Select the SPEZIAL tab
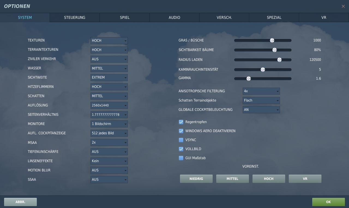Image resolution: width=349 pixels, height=208 pixels. [x=274, y=17]
